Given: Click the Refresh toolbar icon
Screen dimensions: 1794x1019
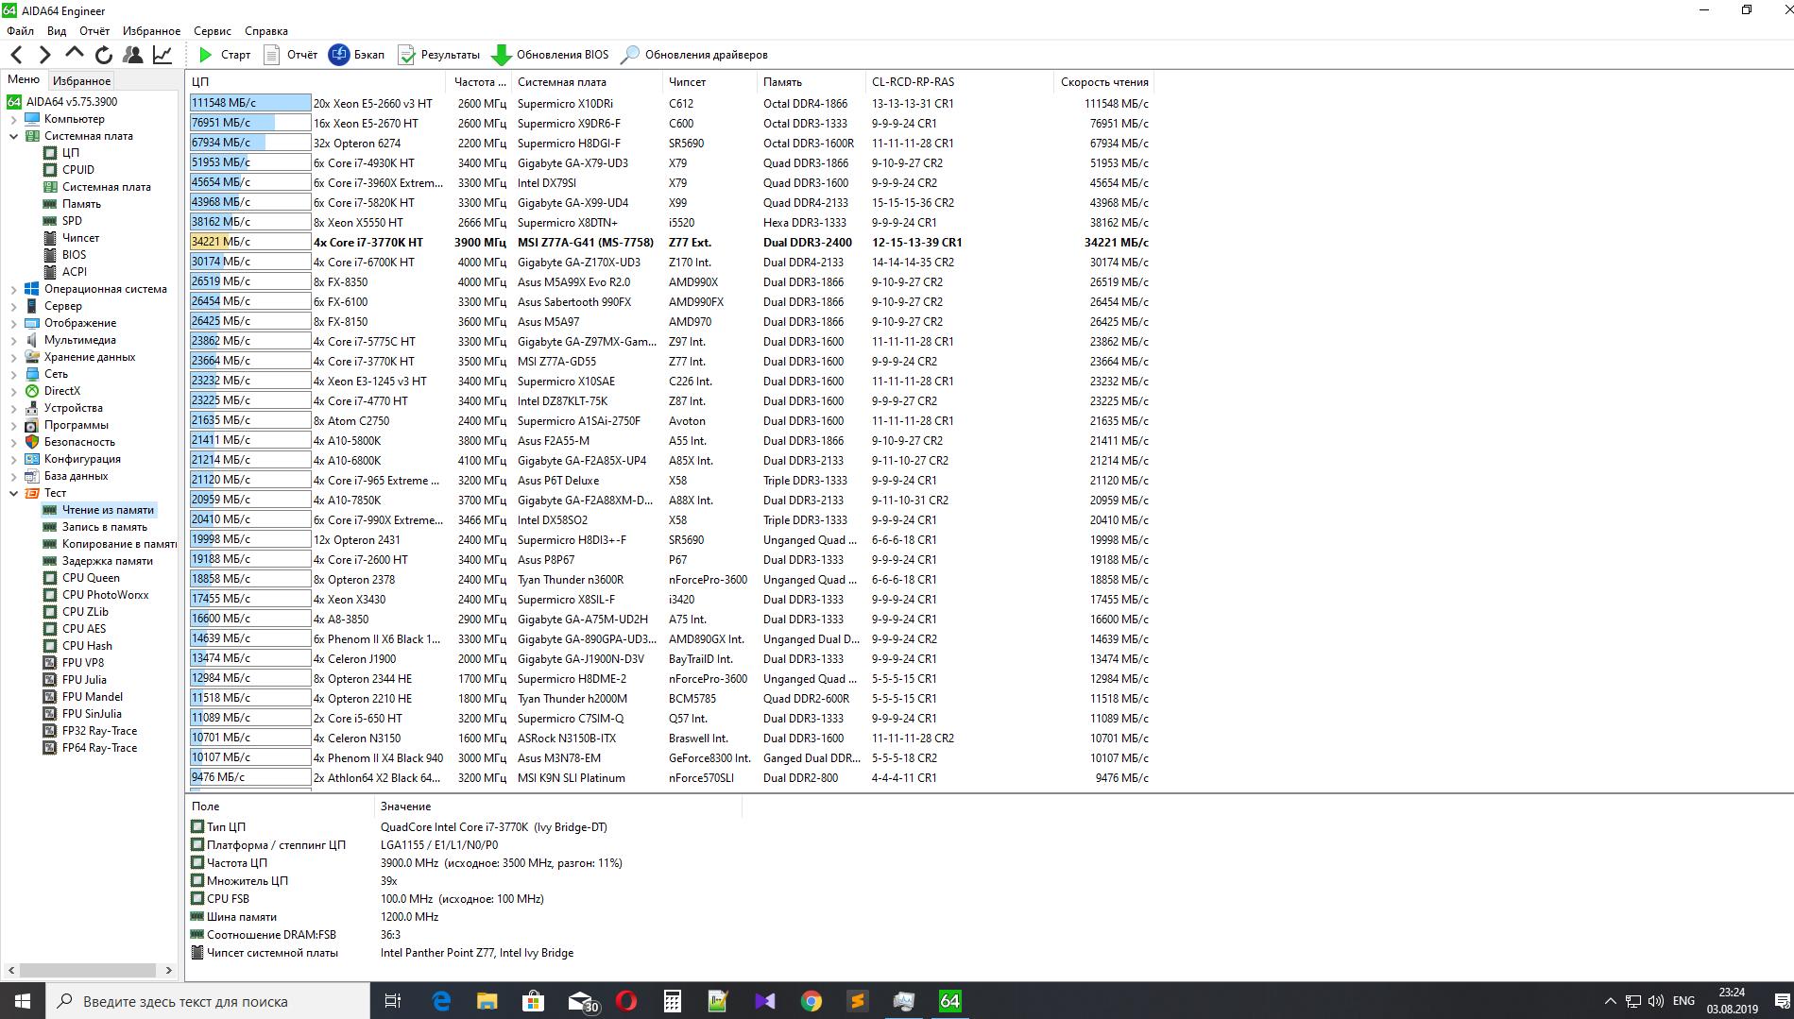Looking at the screenshot, I should (x=104, y=55).
